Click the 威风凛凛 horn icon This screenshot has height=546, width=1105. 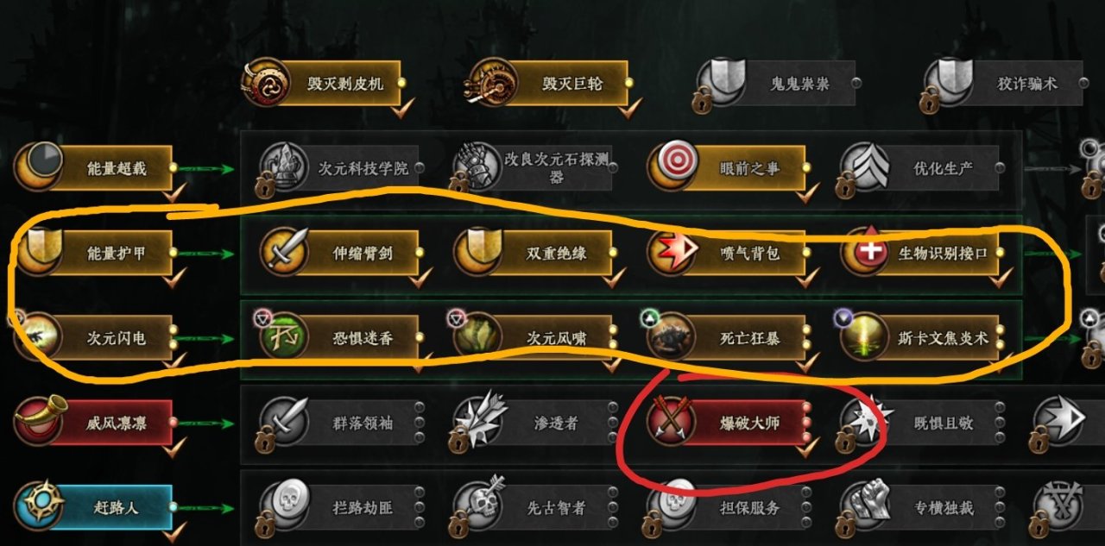click(x=37, y=422)
